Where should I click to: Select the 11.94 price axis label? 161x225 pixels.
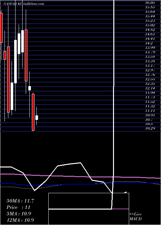[150, 93]
